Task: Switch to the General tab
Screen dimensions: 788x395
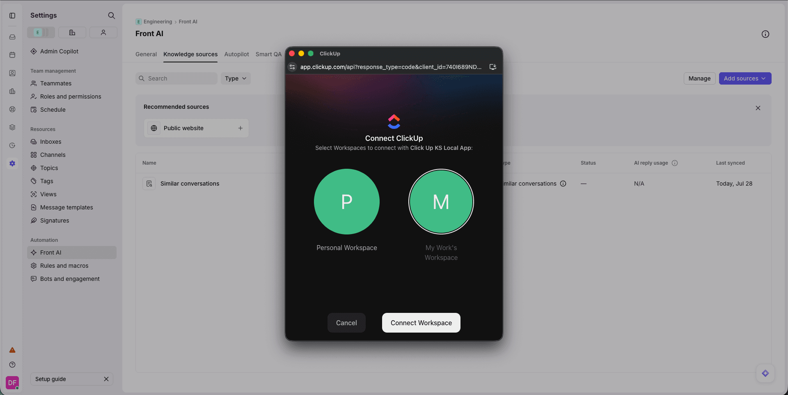Action: tap(146, 54)
